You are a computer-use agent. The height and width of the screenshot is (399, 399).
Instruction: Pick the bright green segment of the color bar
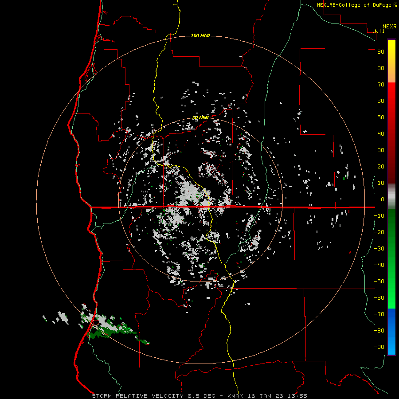pos(391,293)
